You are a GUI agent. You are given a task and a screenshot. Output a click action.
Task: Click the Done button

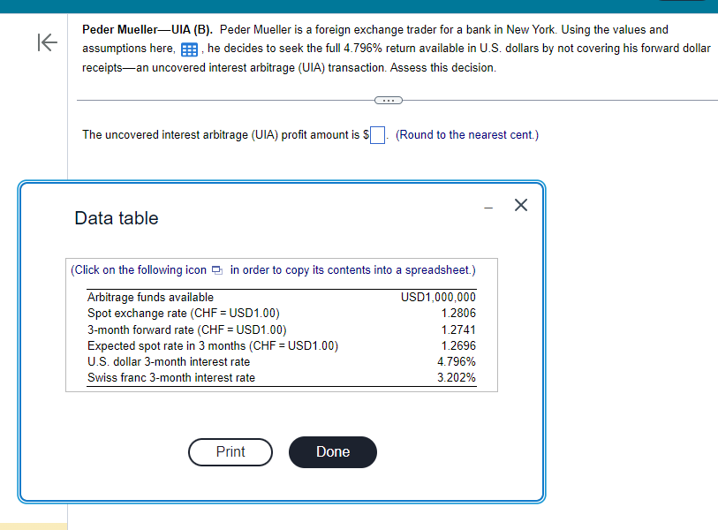[333, 451]
